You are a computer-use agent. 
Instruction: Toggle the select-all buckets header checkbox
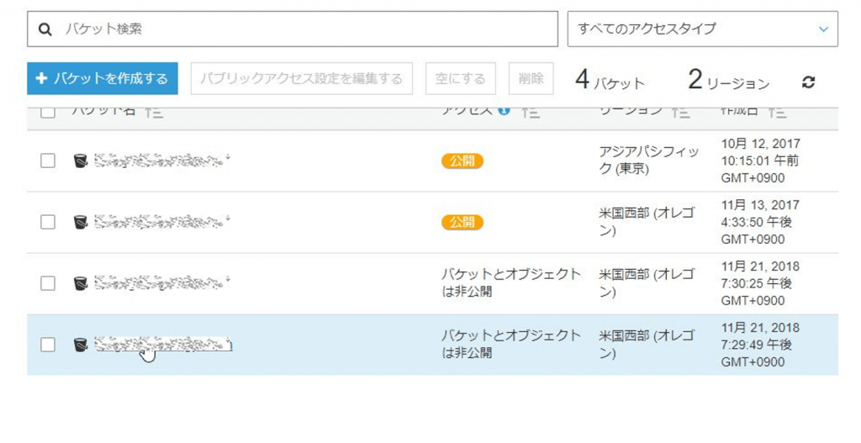pos(48,112)
